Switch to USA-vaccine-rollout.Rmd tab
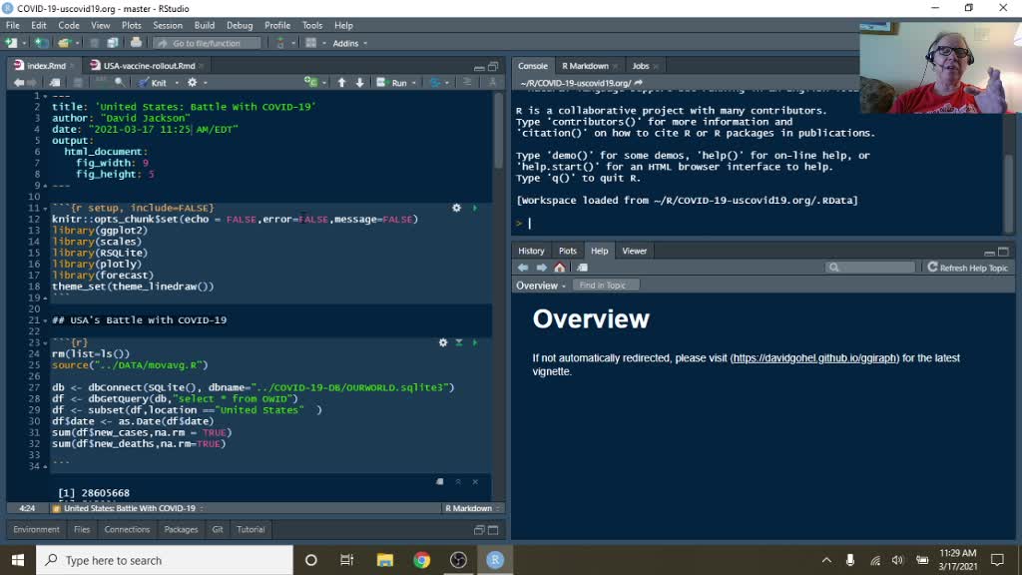1022x575 pixels. pyautogui.click(x=149, y=66)
